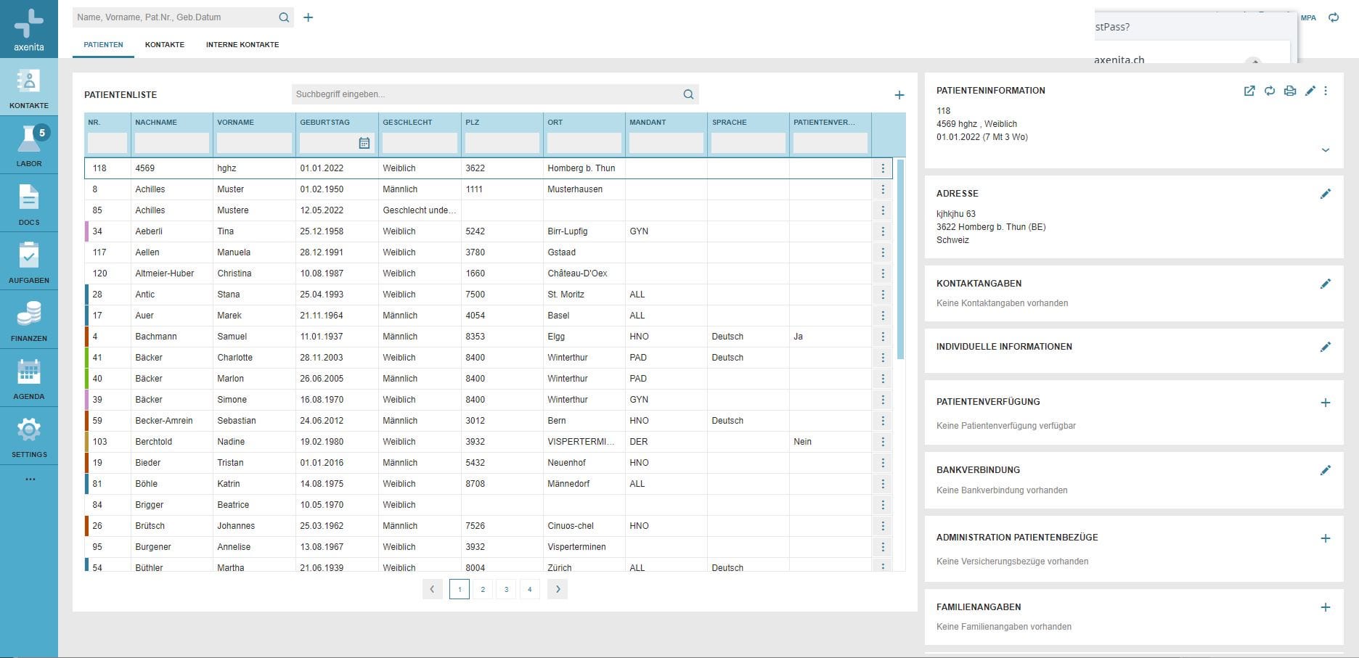
Task: Edit the Adresse section
Action: point(1326,194)
